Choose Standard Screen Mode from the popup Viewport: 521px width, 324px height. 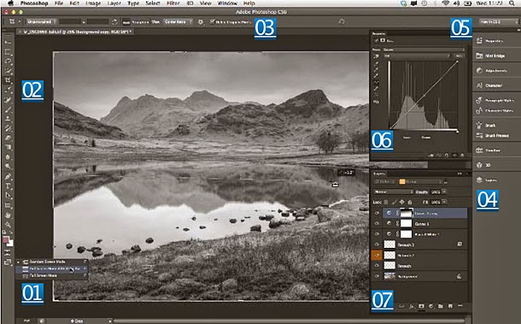coord(51,262)
